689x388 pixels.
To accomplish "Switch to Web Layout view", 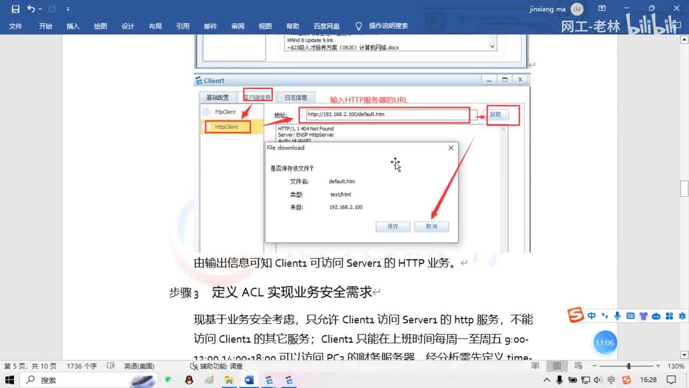I will tap(579, 366).
